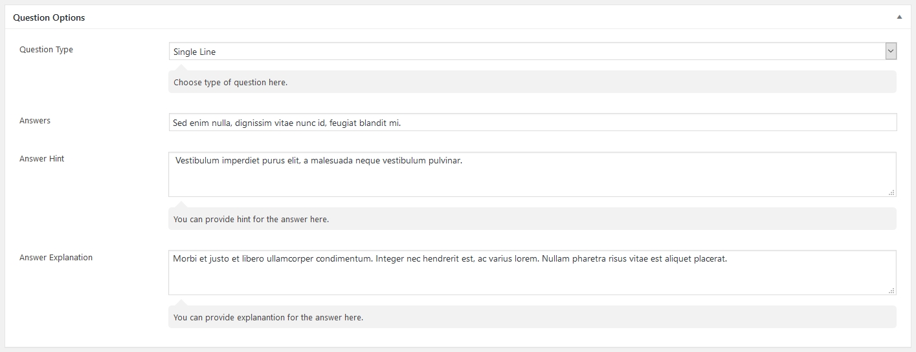Click the Answer Explanation field label
The height and width of the screenshot is (352, 916).
pos(56,258)
